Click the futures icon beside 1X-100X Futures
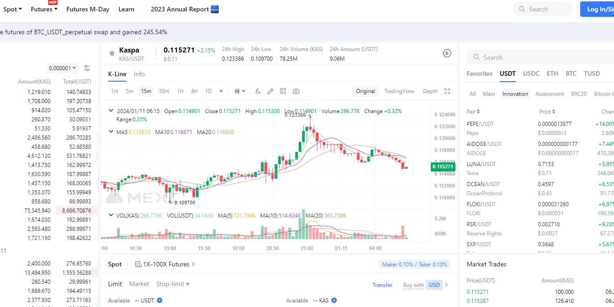The width and height of the screenshot is (614, 307). [138, 264]
